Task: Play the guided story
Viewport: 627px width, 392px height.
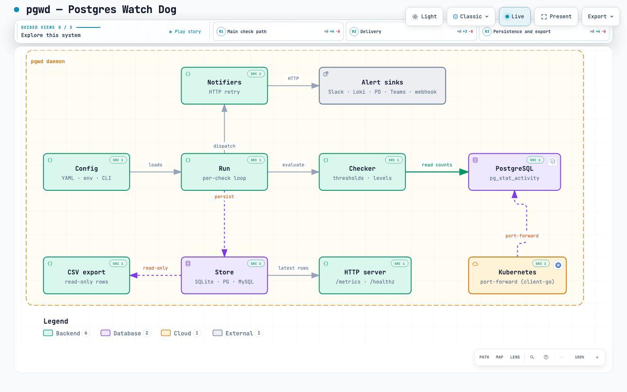Action: click(185, 32)
